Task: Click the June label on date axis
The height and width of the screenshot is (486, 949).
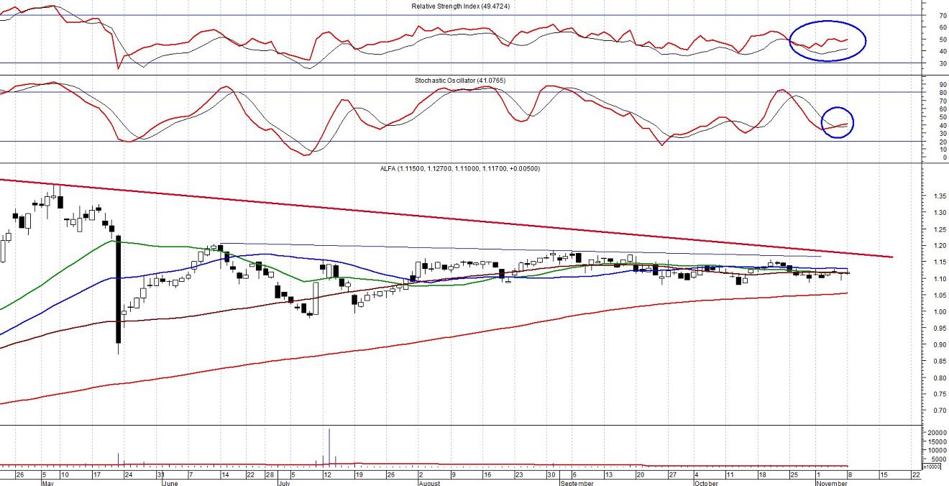Action: pyautogui.click(x=170, y=483)
